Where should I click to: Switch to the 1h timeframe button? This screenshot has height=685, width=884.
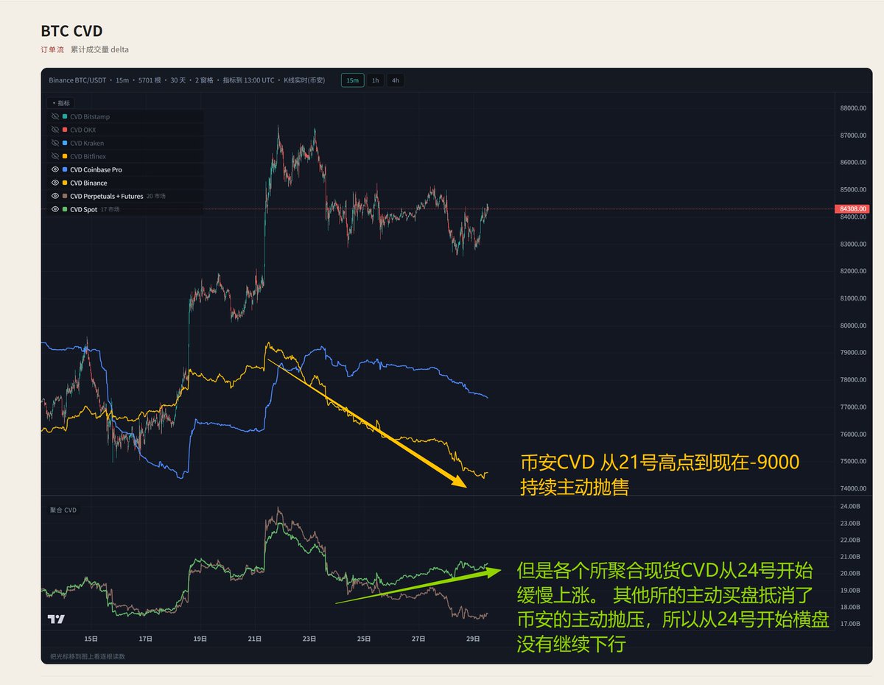[375, 80]
